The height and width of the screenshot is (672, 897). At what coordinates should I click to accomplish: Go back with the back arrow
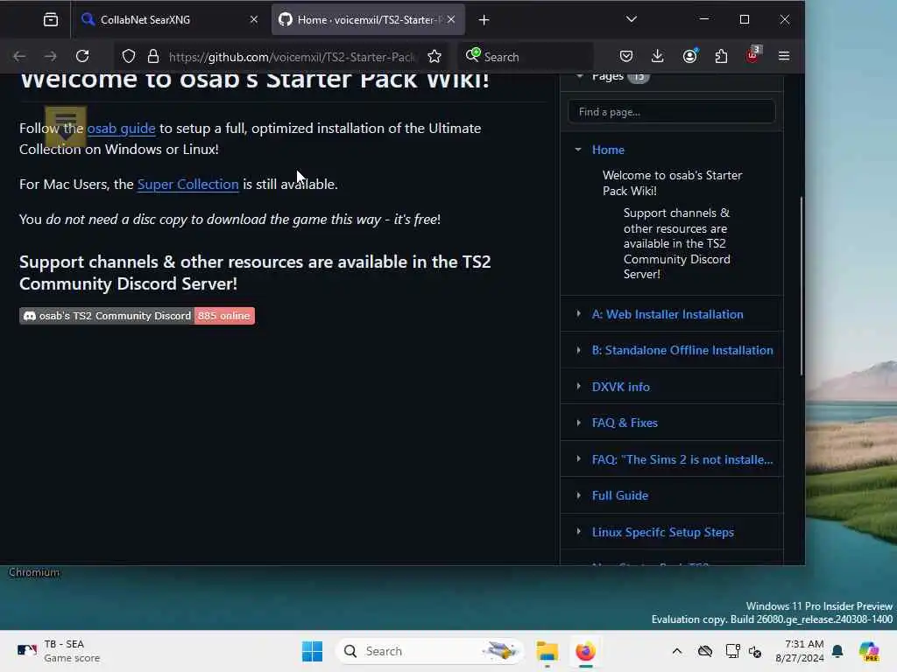(x=19, y=56)
